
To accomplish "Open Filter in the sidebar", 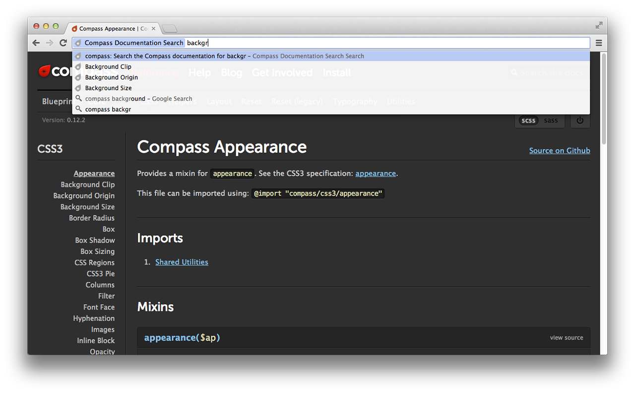I will click(107, 296).
